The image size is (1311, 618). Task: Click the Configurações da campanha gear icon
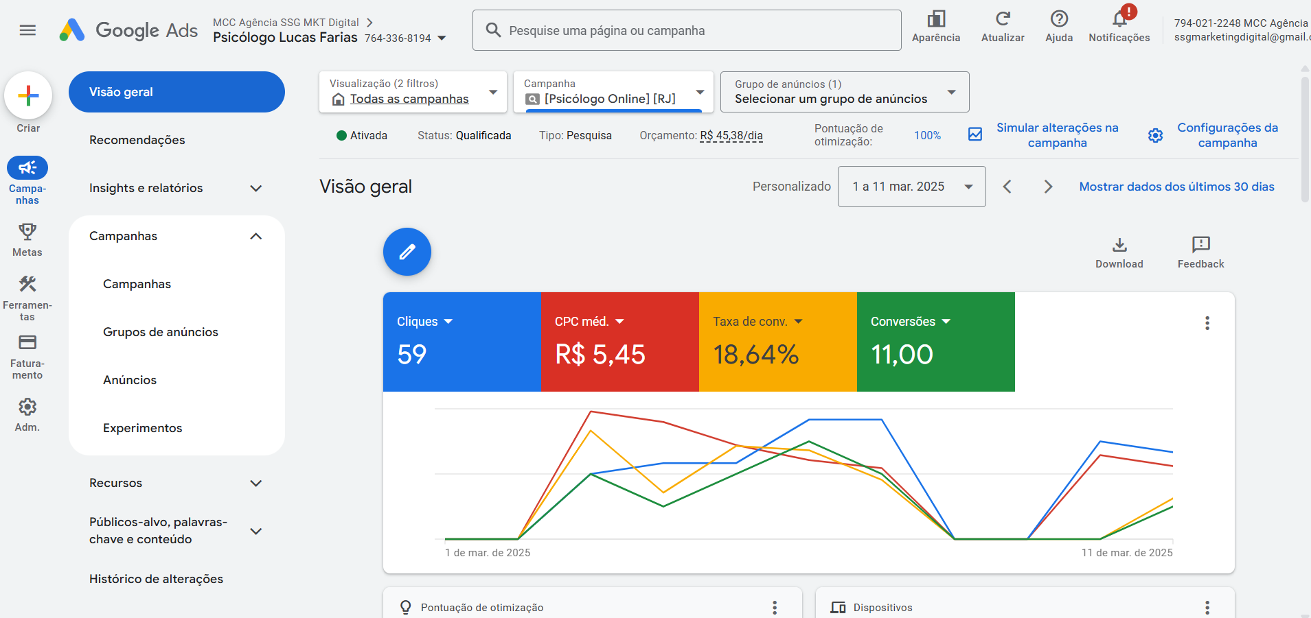1156,135
